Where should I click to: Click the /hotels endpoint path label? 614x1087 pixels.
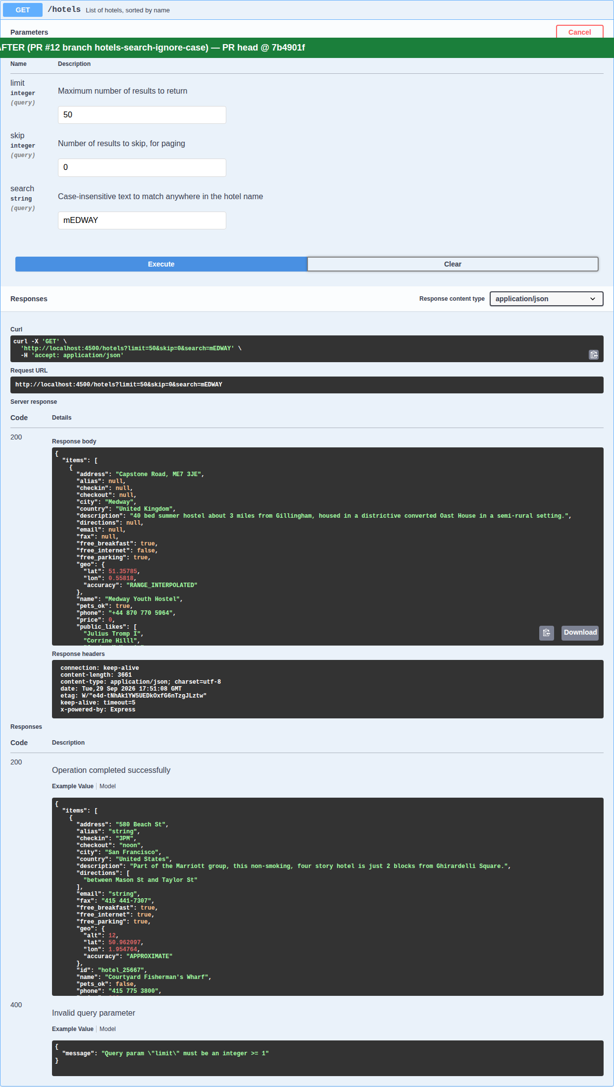64,9
